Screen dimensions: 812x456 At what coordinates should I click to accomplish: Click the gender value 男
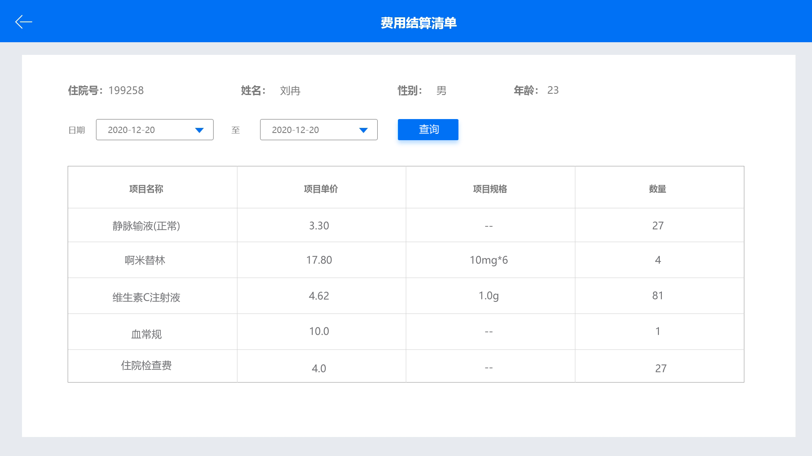tap(441, 91)
